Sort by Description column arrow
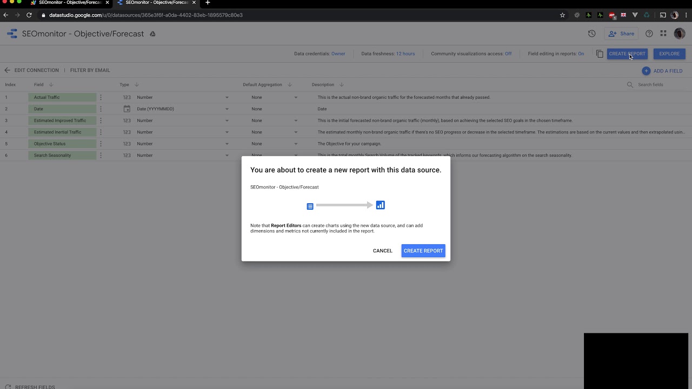 [342, 85]
